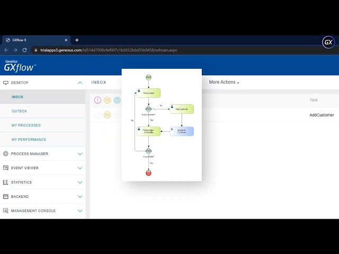Click the Event Viewer icon in sidebar
The width and height of the screenshot is (339, 254).
[6, 168]
